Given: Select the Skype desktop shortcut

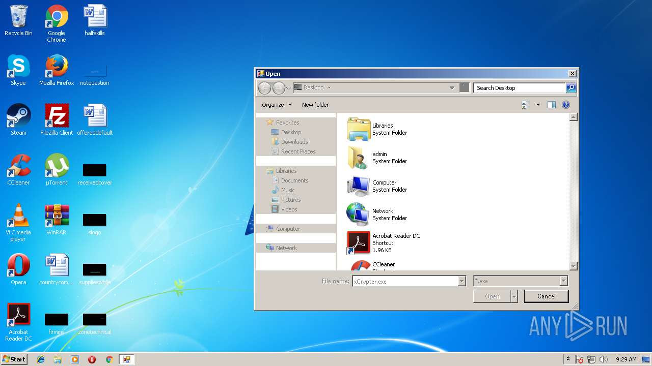Looking at the screenshot, I should (x=18, y=71).
